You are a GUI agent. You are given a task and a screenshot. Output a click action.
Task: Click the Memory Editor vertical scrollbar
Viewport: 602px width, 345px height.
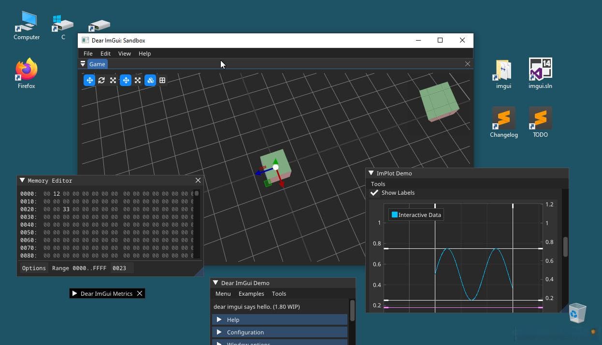[x=197, y=224]
